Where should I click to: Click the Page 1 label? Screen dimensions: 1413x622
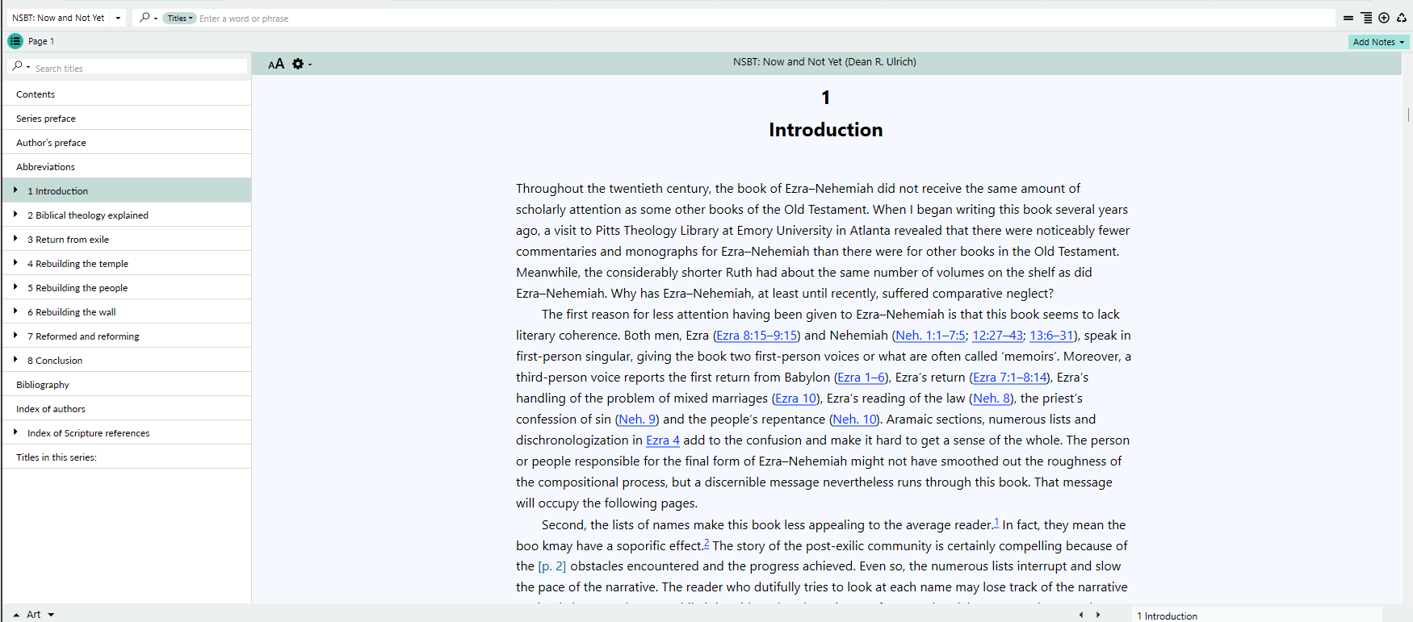pos(41,41)
